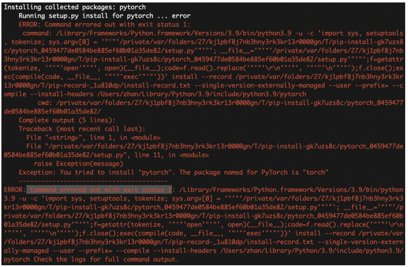The width and height of the screenshot is (408, 267).
Task: Click the dashed separator line
Action: 93,181
